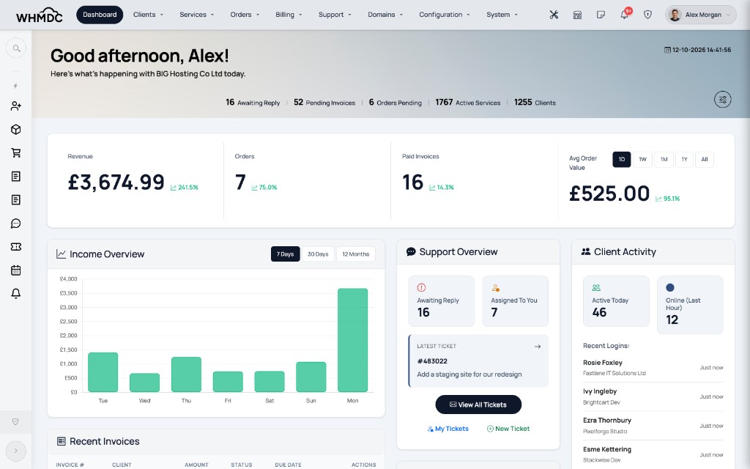Expand the sidebar with the arrow button
The height and width of the screenshot is (469, 750).
(x=16, y=451)
